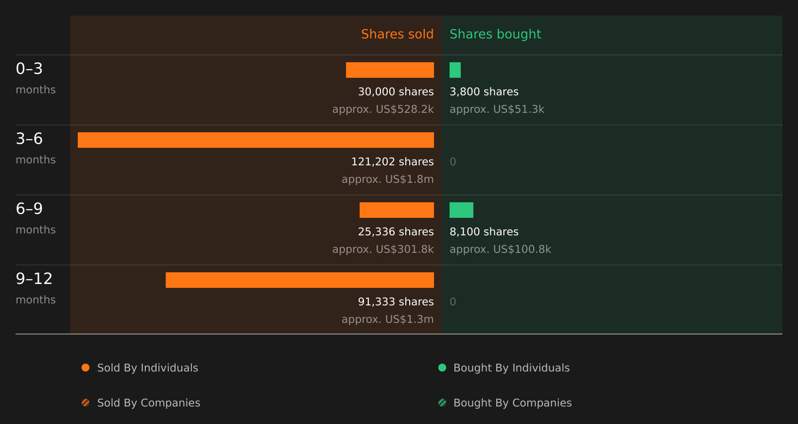Click the 0–3 months orange sold bar
The image size is (798, 424).
point(390,70)
